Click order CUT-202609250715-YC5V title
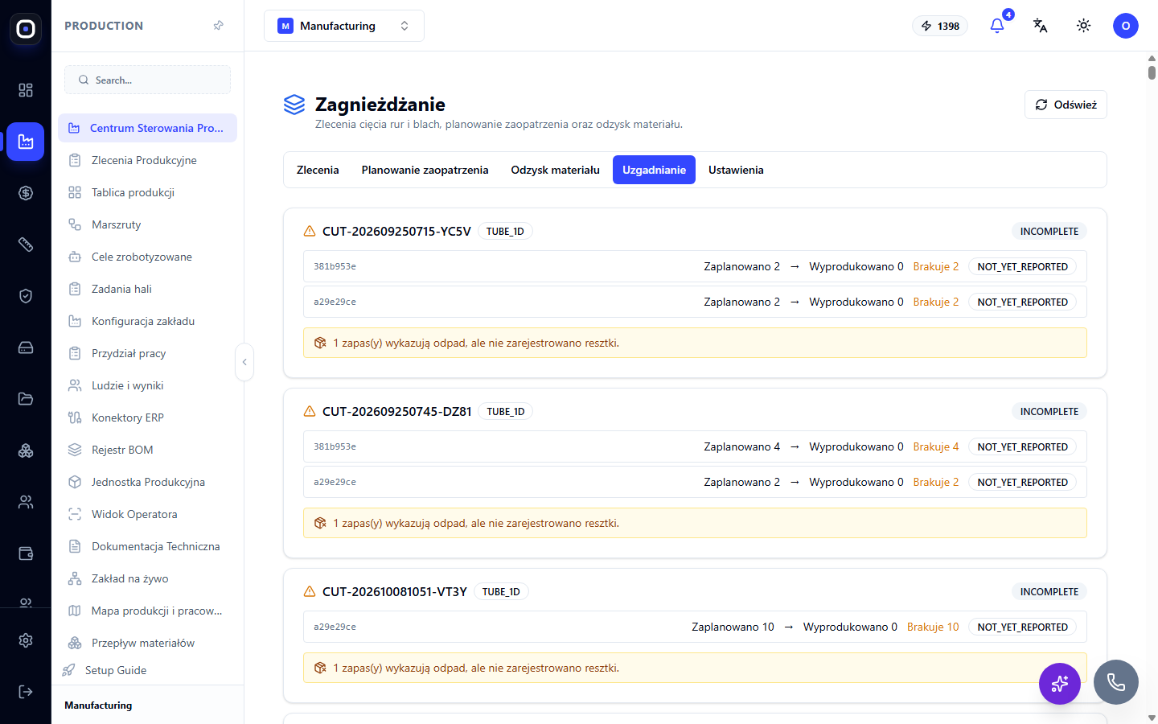Viewport: 1158px width, 724px height. click(x=396, y=231)
